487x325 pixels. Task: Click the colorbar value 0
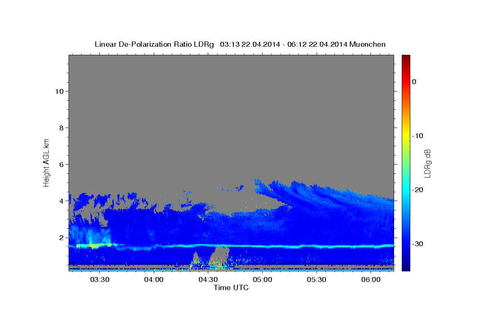tap(414, 82)
